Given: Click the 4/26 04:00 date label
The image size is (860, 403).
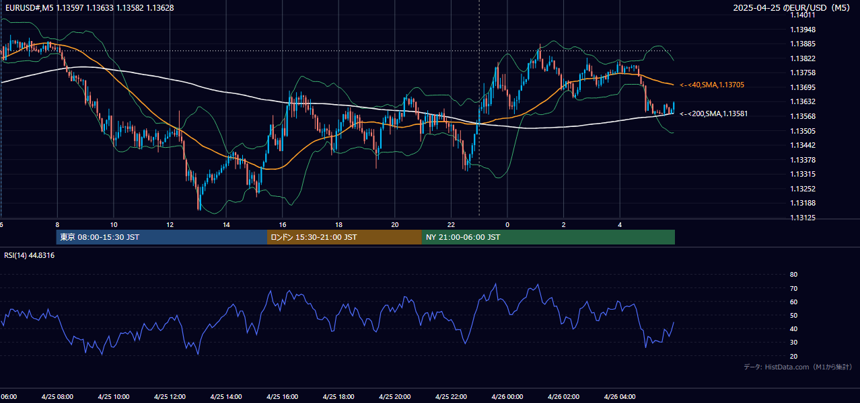Looking at the screenshot, I should pyautogui.click(x=619, y=397).
